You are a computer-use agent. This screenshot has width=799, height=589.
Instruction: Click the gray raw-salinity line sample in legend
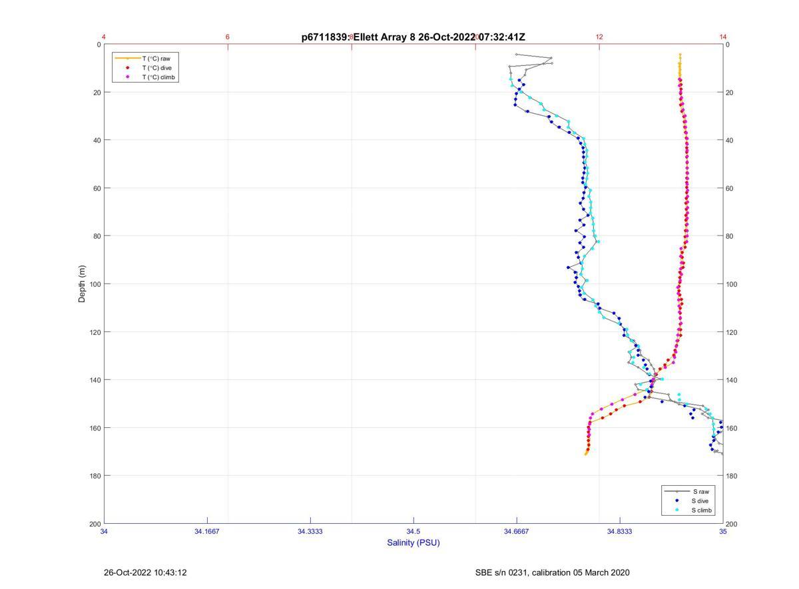tap(676, 491)
